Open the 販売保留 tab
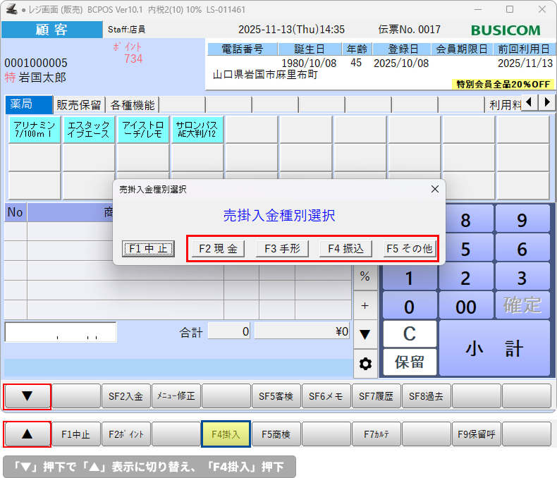This screenshot has width=557, height=478. [x=79, y=105]
